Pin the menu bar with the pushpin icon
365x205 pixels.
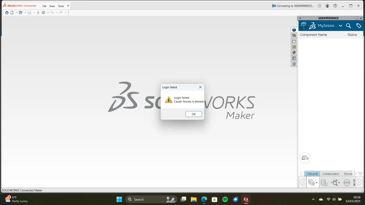(x=68, y=6)
